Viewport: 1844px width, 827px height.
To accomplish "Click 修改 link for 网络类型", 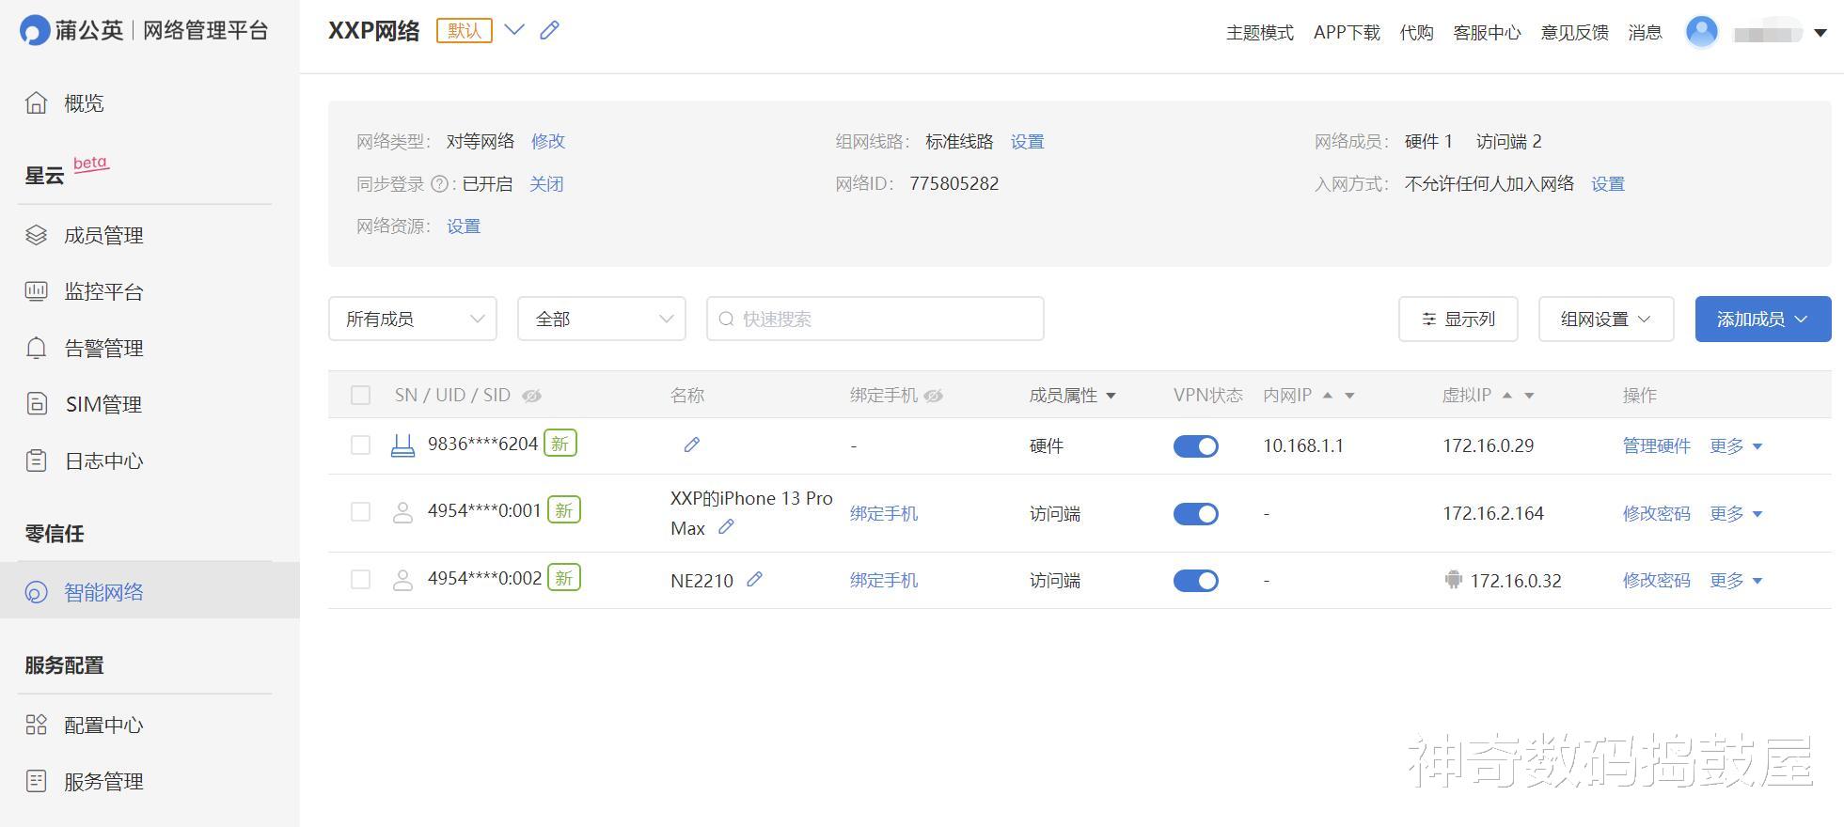I will click(548, 141).
